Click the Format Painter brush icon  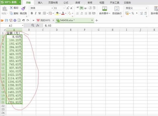tap(23, 9)
